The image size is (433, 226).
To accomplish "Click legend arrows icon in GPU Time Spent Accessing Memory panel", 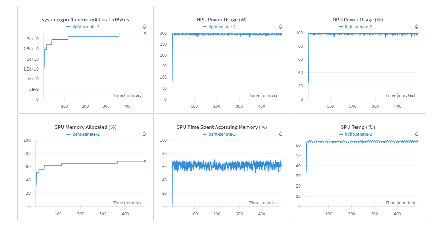I will tap(280, 134).
